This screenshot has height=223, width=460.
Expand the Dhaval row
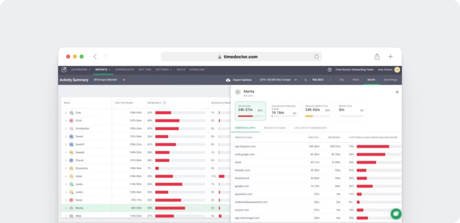[x=66, y=160]
